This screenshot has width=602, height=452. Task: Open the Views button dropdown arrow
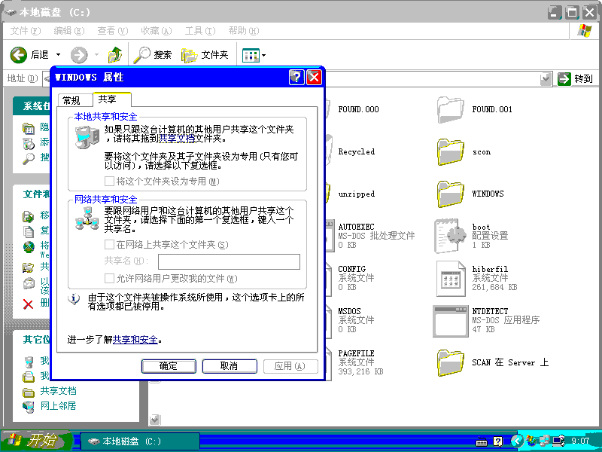tap(264, 55)
